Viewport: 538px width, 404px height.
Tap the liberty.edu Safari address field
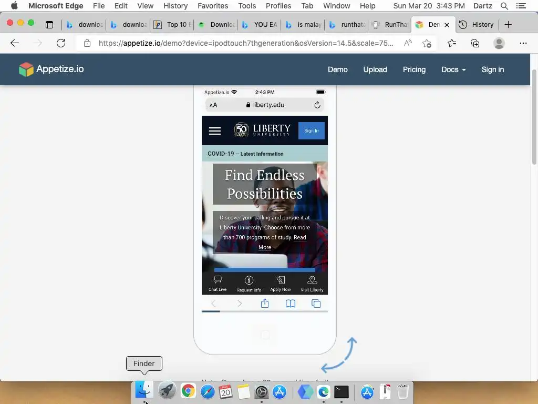point(265,105)
